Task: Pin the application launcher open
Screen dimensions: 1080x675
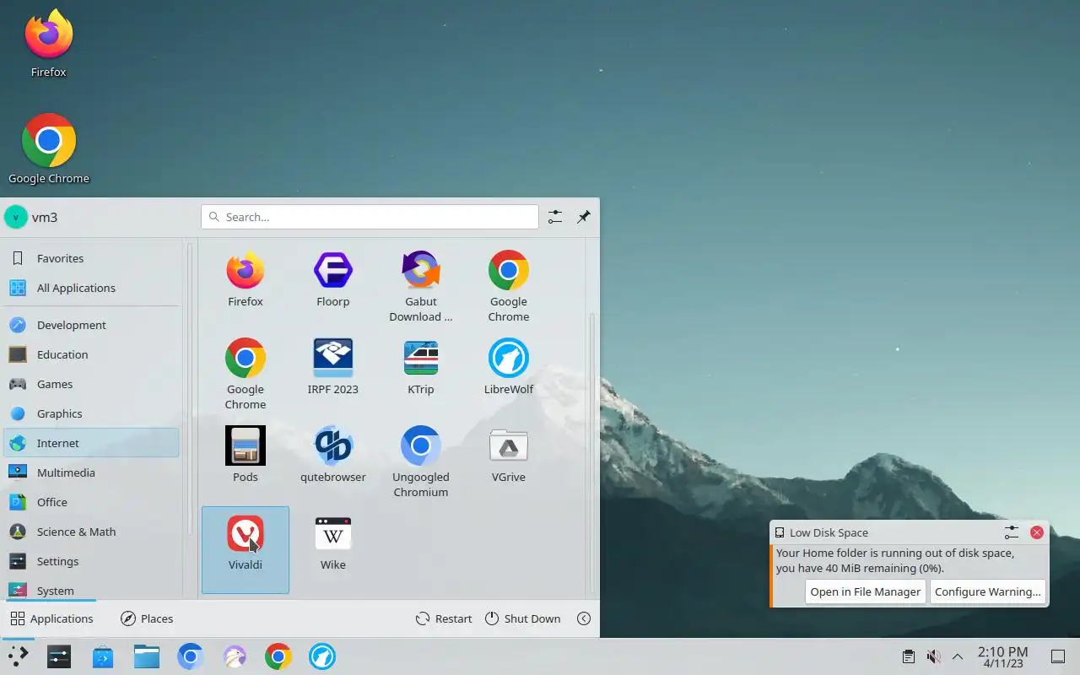Action: tap(584, 217)
